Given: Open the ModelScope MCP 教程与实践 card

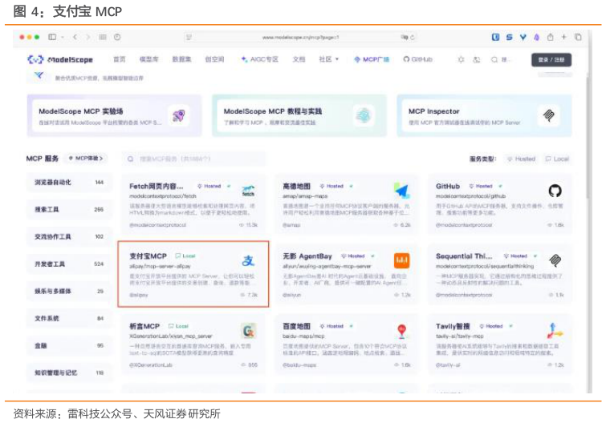Looking at the screenshot, I should point(299,115).
